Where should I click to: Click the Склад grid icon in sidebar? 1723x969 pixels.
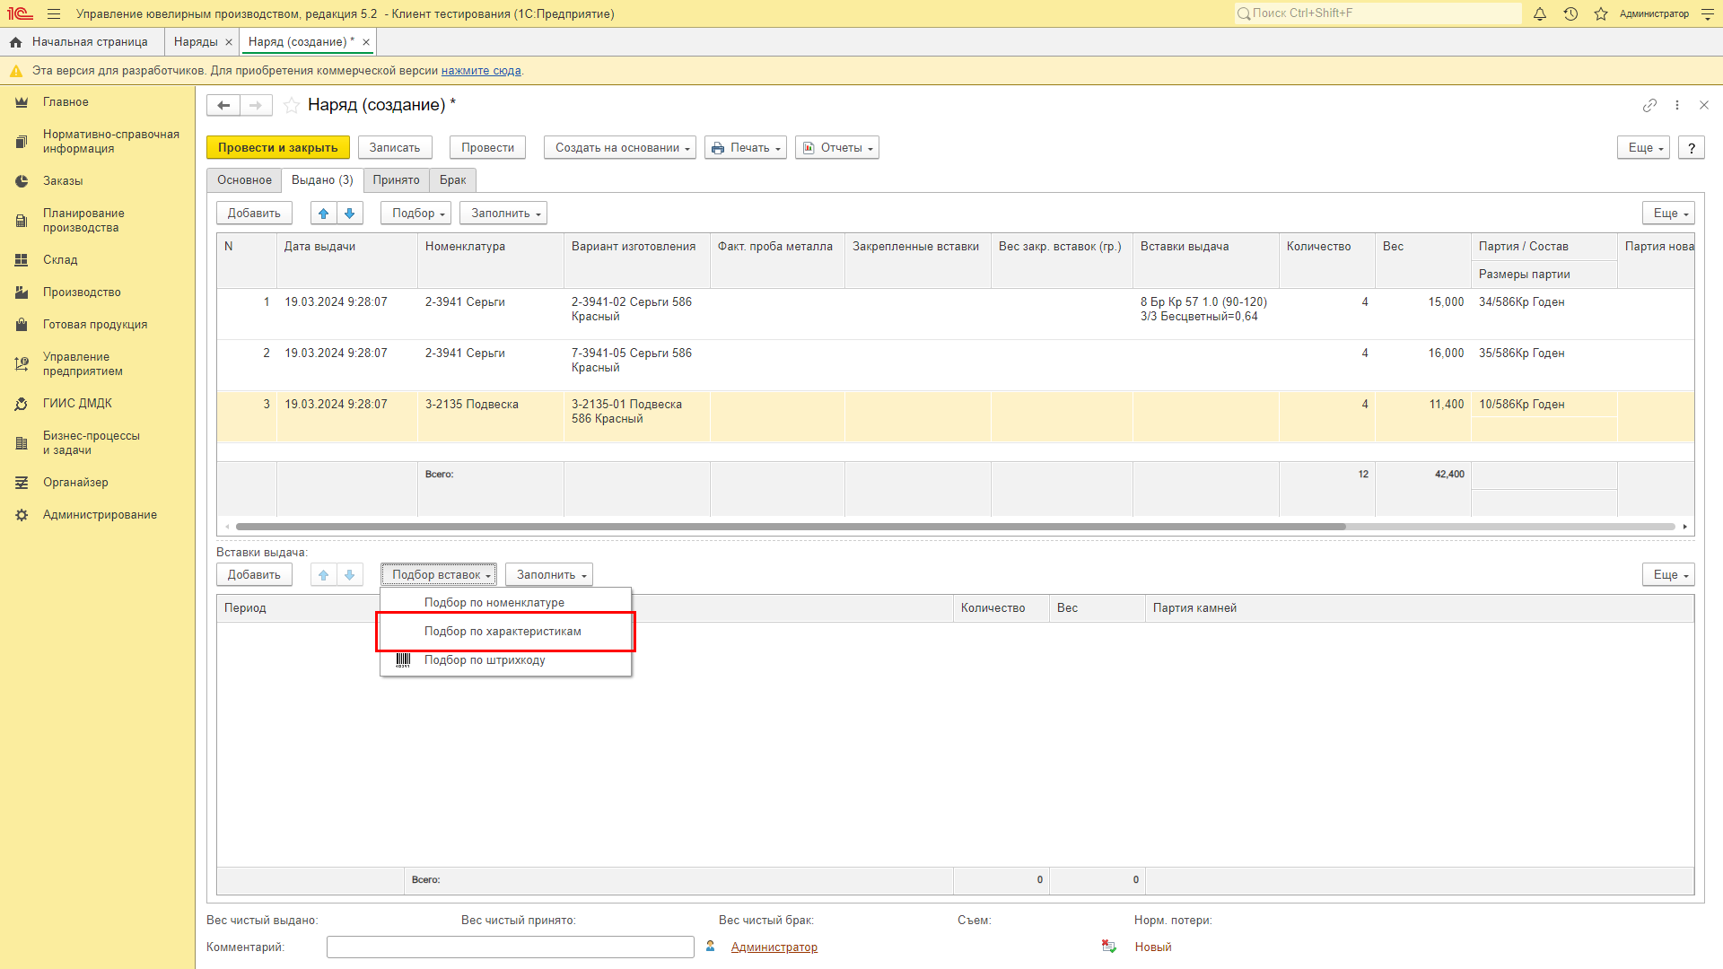(22, 260)
